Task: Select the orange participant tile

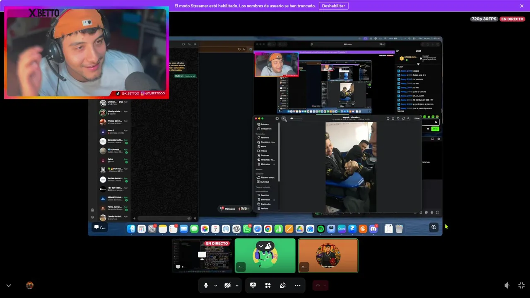Action: (328, 256)
